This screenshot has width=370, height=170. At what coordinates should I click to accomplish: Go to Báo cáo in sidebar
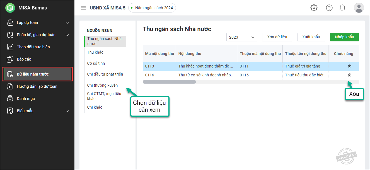[24, 59]
